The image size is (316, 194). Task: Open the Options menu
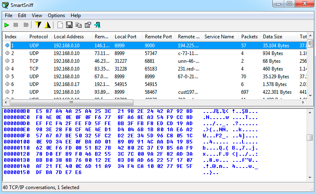click(56, 15)
